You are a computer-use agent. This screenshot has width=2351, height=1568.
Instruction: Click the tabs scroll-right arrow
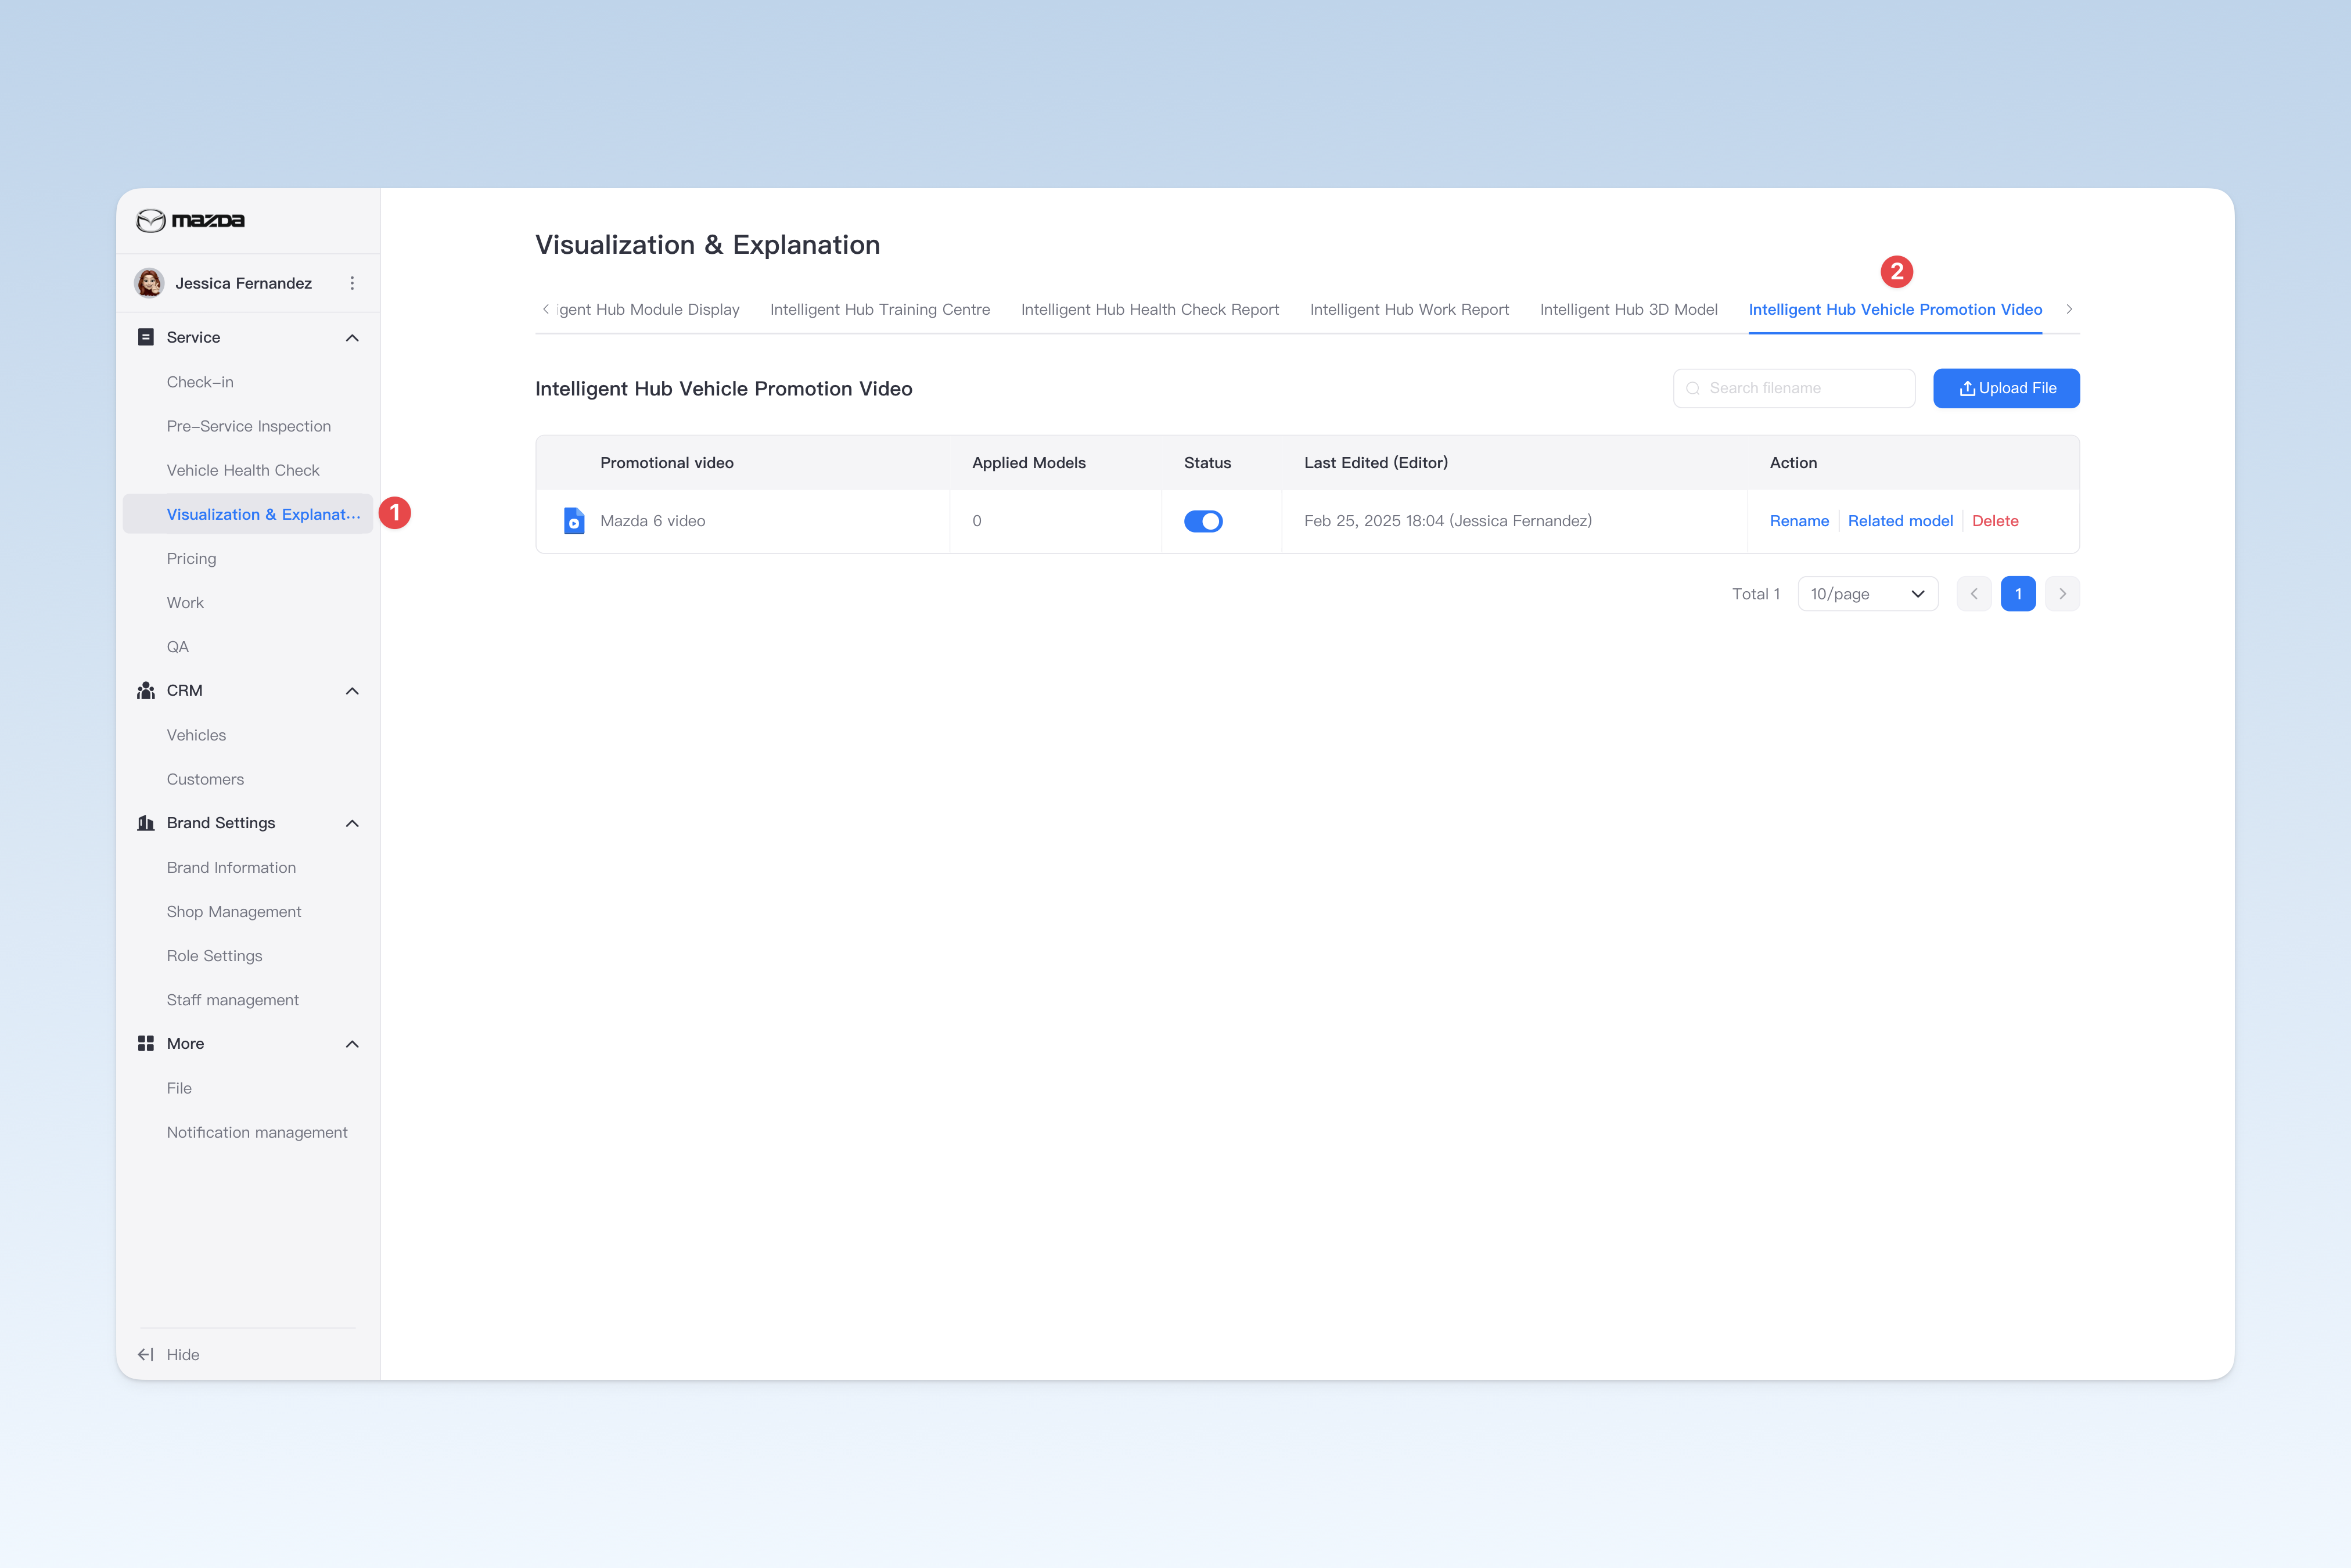point(2069,309)
